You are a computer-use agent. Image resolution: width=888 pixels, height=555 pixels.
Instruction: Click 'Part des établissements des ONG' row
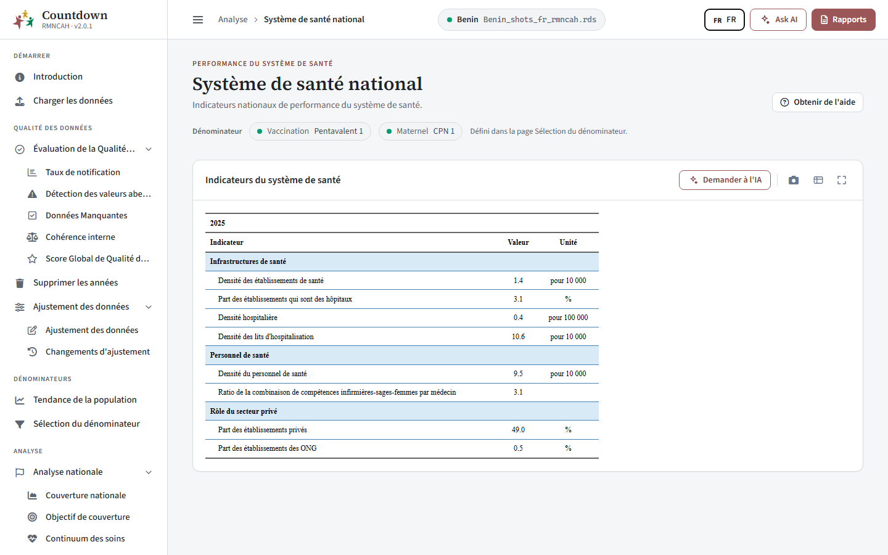[402, 448]
